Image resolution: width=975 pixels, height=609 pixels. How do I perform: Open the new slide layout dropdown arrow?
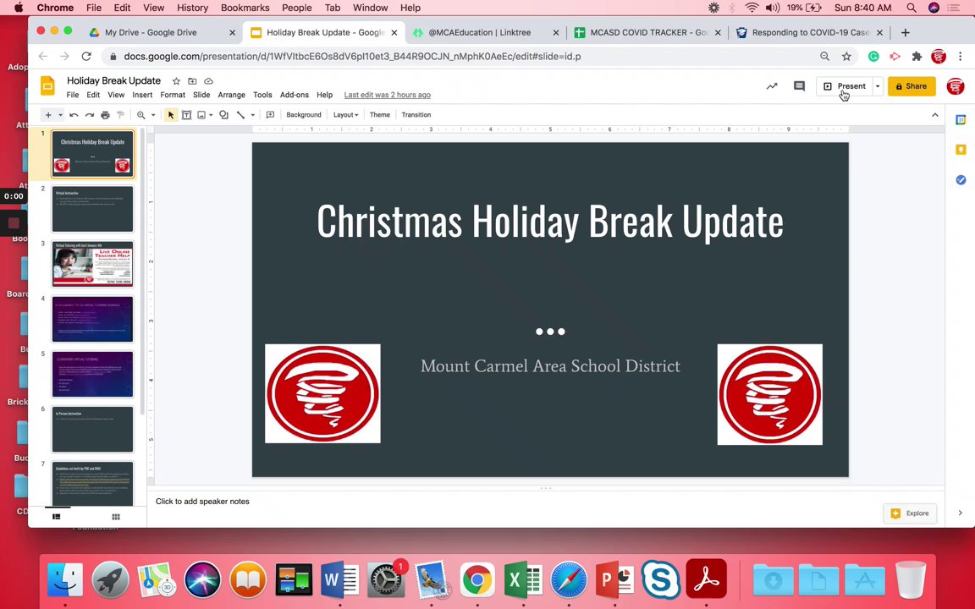point(60,115)
